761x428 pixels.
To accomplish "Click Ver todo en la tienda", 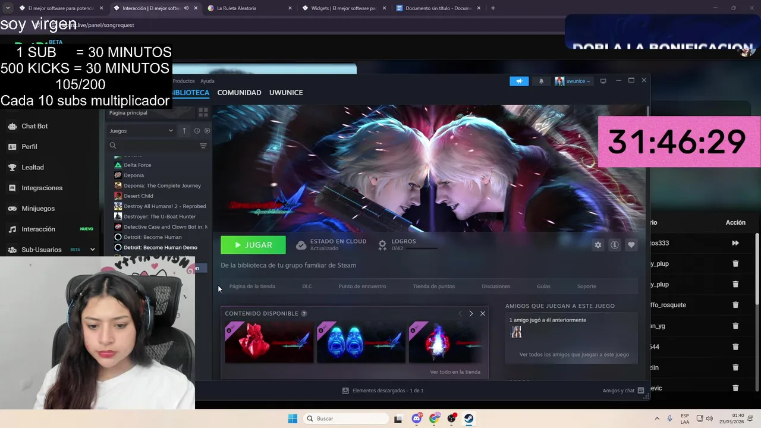I will tap(455, 372).
